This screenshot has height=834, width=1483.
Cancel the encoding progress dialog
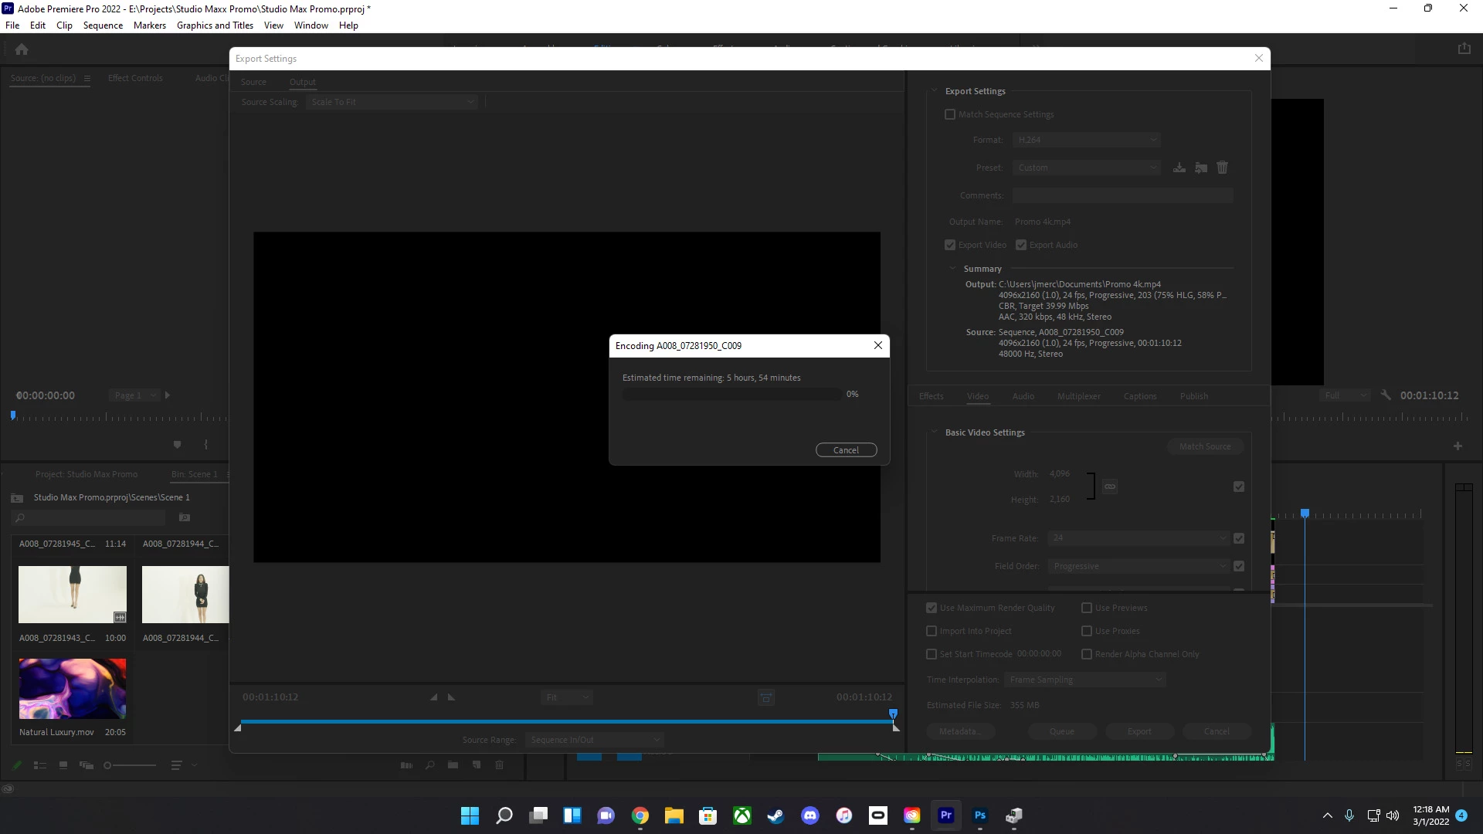(x=846, y=450)
